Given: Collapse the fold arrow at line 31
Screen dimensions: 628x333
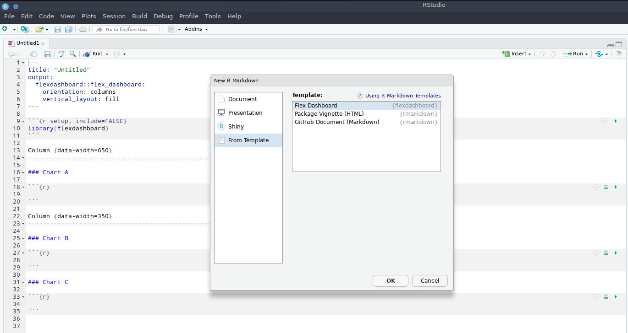Looking at the screenshot, I should click(23, 282).
